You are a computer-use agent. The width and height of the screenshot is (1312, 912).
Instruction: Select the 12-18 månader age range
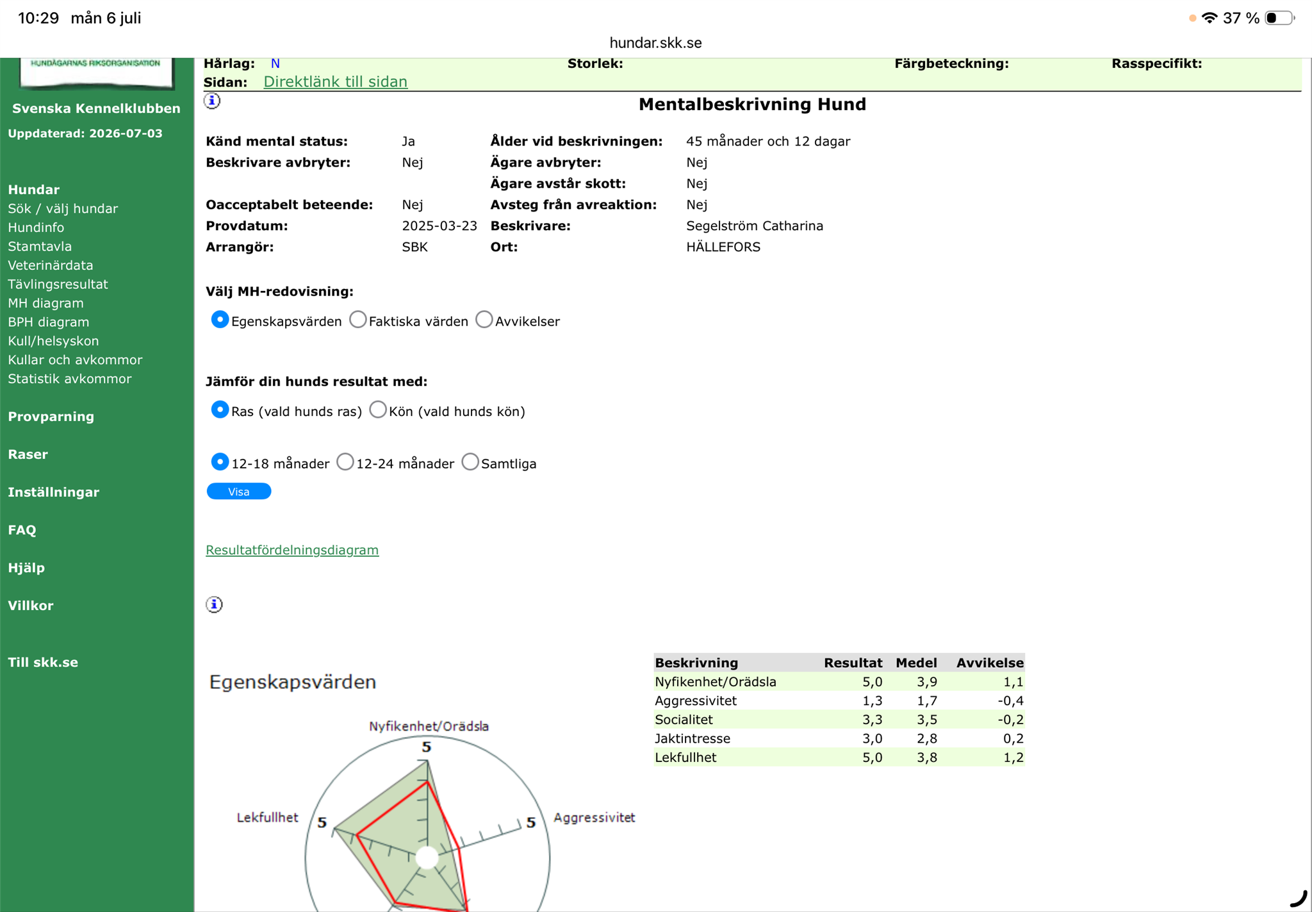[220, 462]
